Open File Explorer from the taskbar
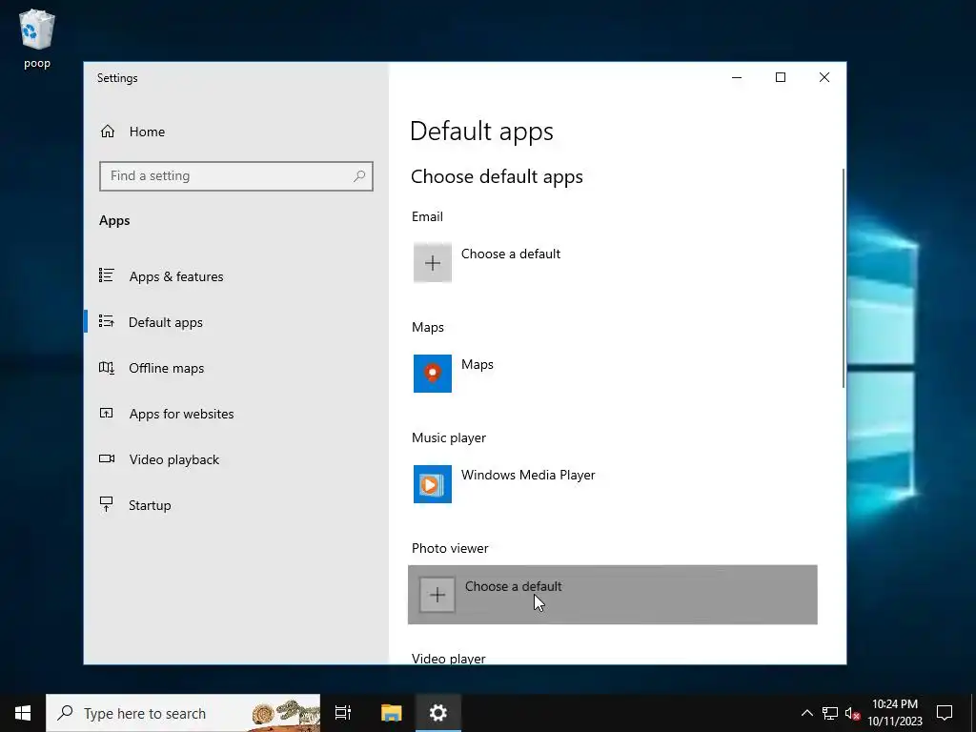 tap(392, 713)
